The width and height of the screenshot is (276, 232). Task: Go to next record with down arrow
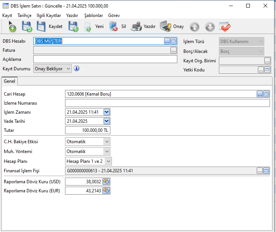click(x=210, y=27)
